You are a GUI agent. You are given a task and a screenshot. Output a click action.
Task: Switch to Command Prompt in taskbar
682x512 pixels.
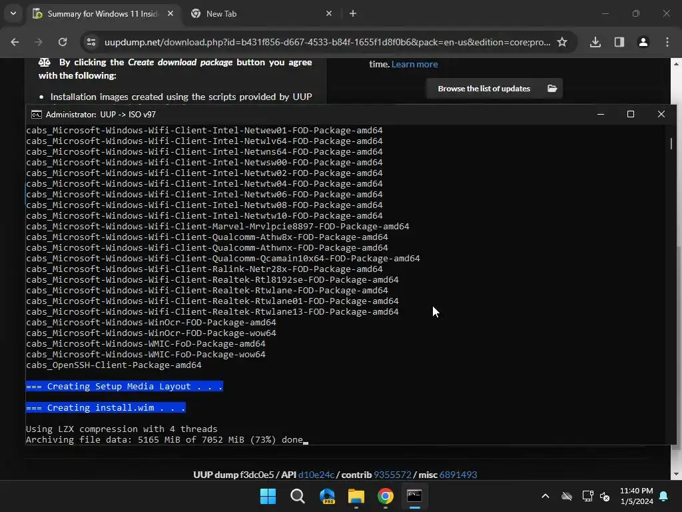(414, 496)
